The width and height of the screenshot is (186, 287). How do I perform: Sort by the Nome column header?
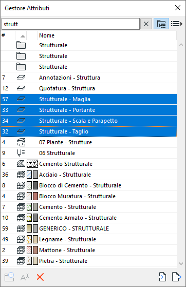click(107, 35)
